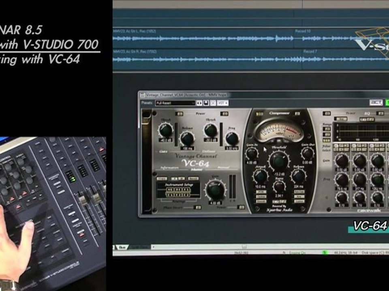Image resolution: width=389 pixels, height=291 pixels.
Task: Click the Compressor Release knob
Action: click(x=299, y=176)
